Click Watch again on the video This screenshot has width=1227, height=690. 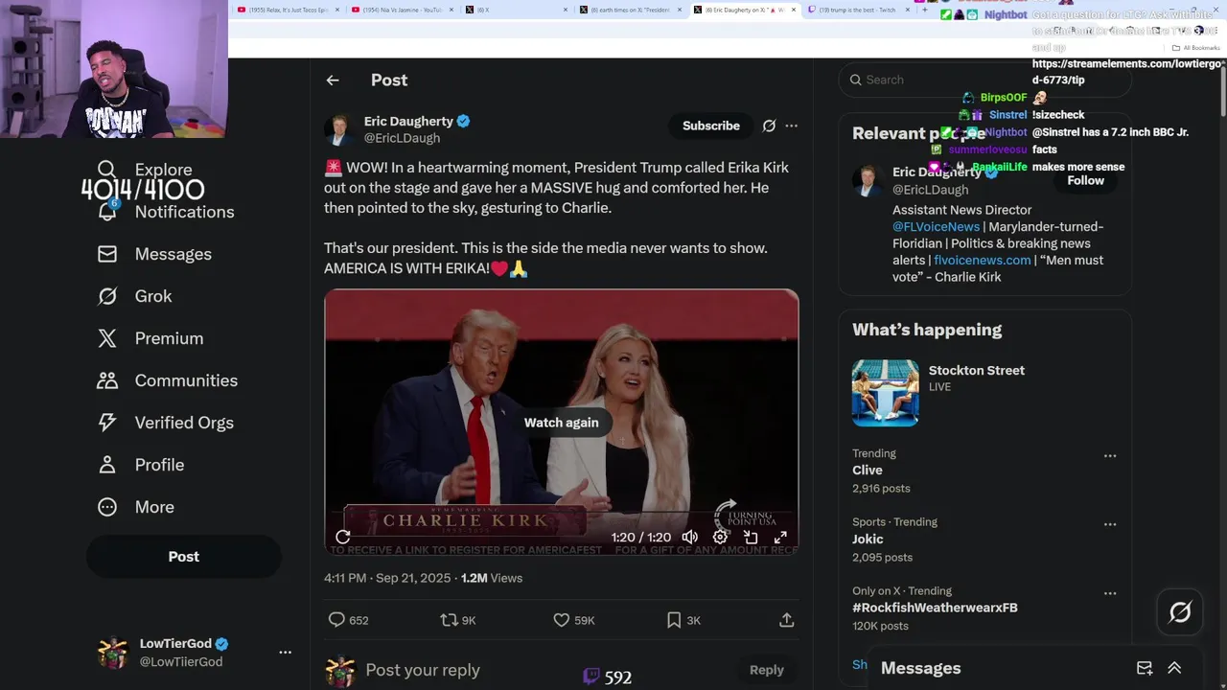[561, 423]
